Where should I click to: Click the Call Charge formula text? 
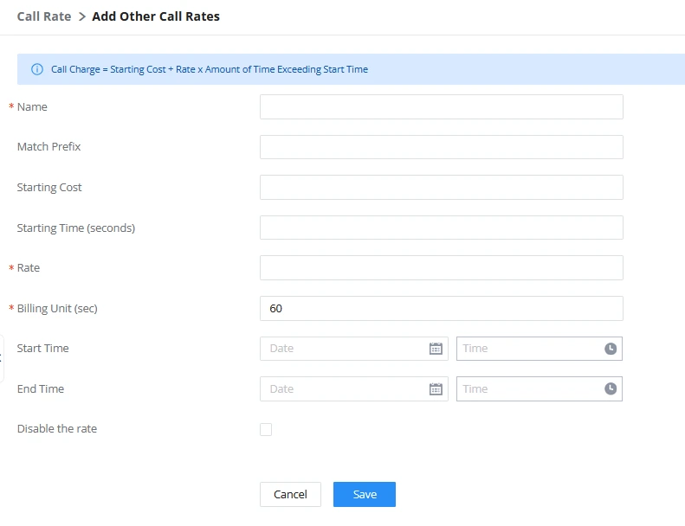(210, 69)
